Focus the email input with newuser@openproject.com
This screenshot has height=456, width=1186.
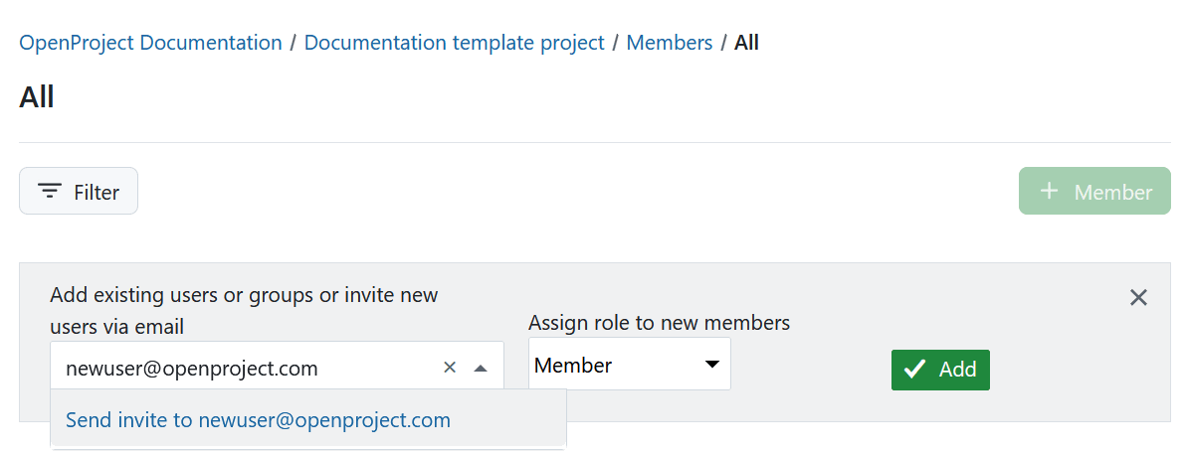pos(239,369)
